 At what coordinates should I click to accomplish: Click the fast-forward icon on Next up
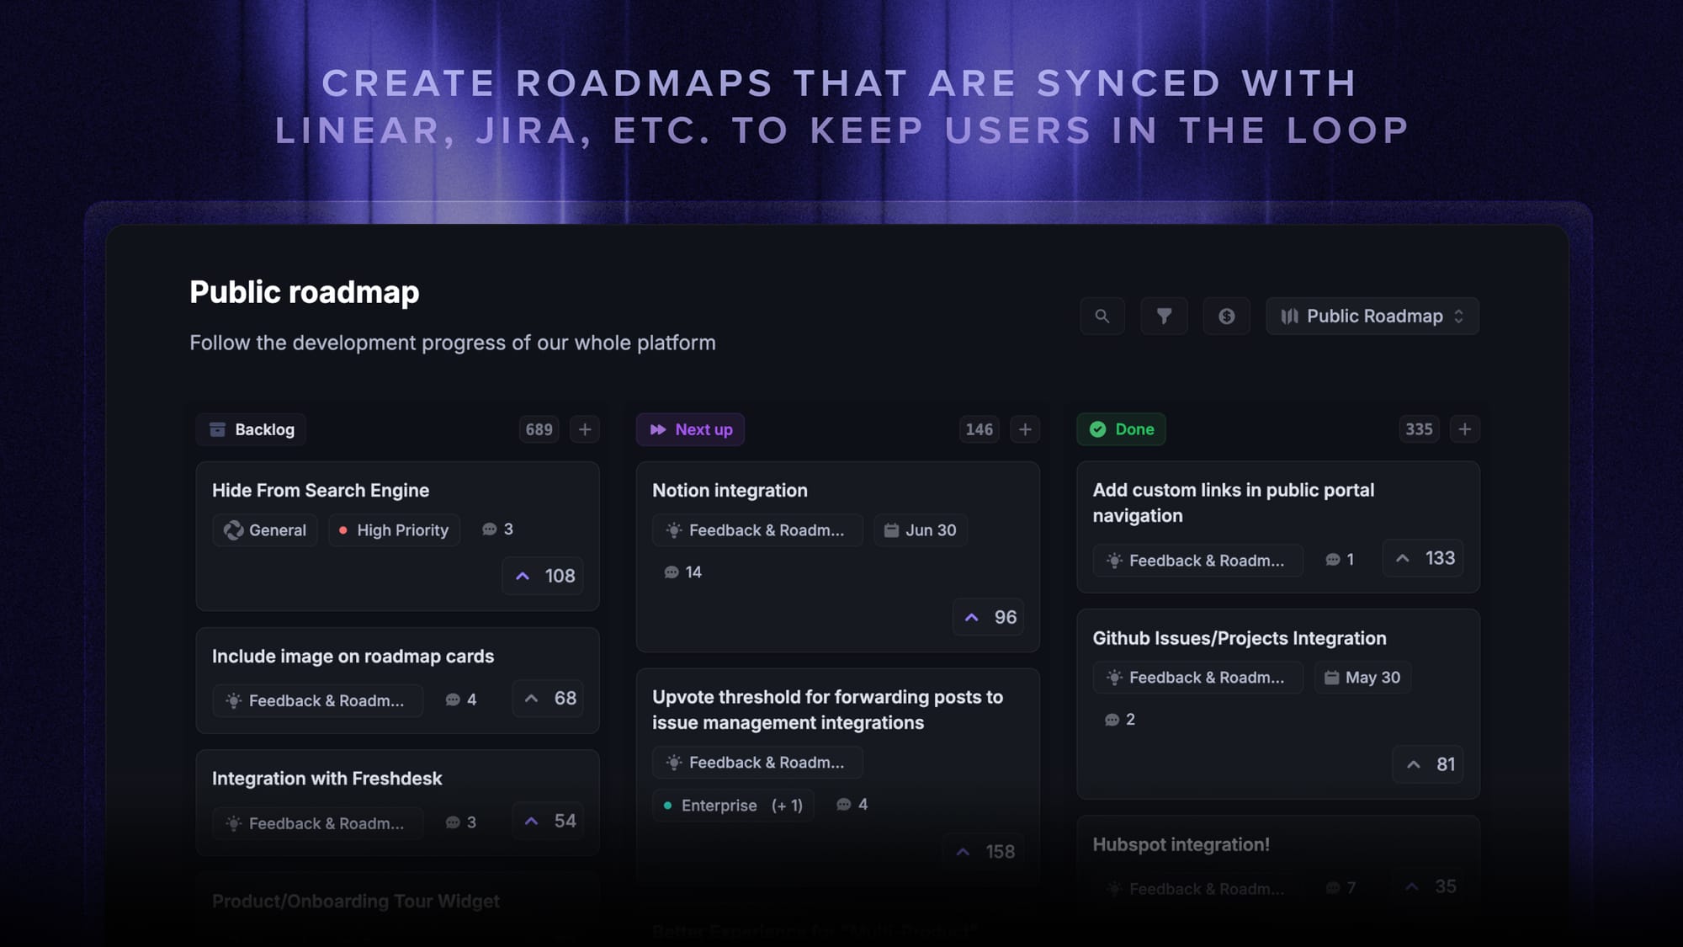[658, 429]
